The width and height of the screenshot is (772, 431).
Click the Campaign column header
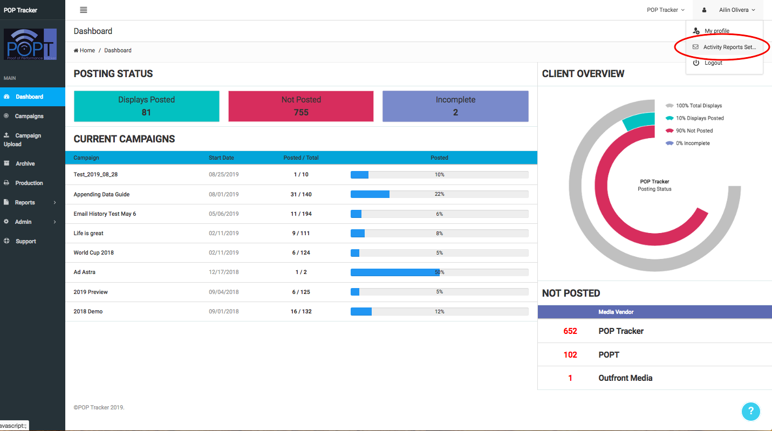coord(86,158)
